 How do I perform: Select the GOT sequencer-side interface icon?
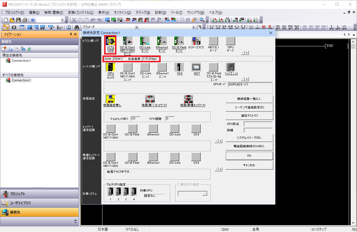pos(197,67)
